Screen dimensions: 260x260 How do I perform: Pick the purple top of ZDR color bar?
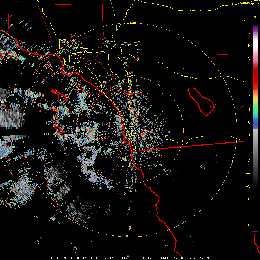point(255,29)
